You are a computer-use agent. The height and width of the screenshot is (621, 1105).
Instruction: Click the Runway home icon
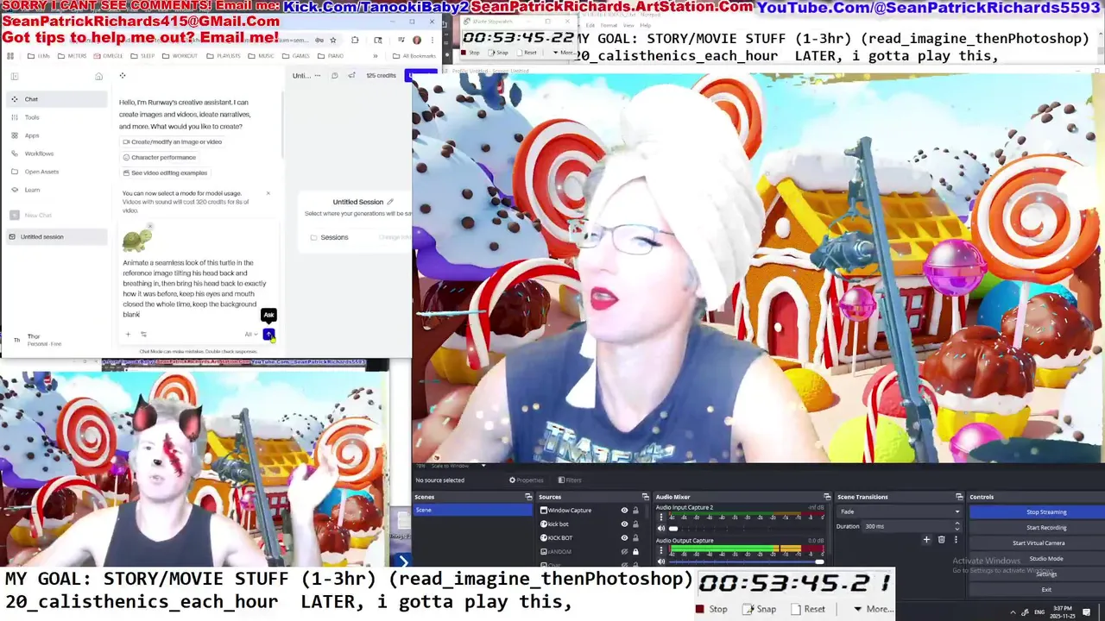98,76
